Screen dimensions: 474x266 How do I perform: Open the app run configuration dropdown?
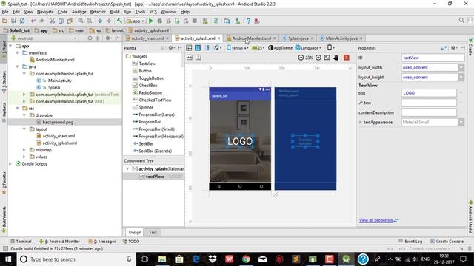tap(136, 21)
